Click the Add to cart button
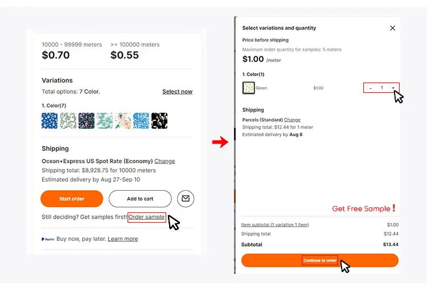This screenshot has width=427, height=287. click(x=140, y=199)
